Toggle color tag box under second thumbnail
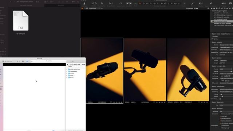 [154, 102]
